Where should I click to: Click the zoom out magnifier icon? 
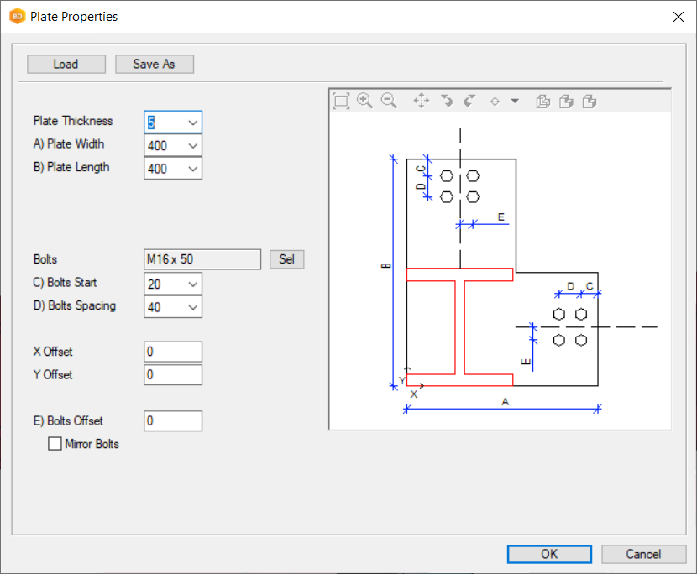[389, 101]
